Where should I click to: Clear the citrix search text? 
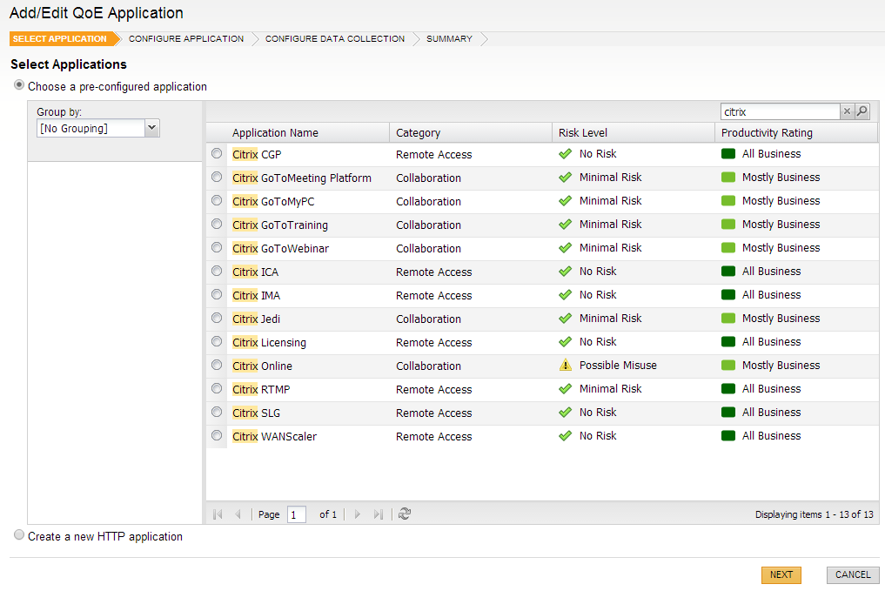[847, 111]
